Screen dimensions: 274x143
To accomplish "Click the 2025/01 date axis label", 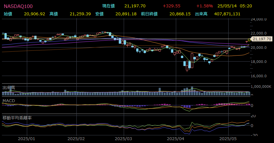I will tap(27, 139).
